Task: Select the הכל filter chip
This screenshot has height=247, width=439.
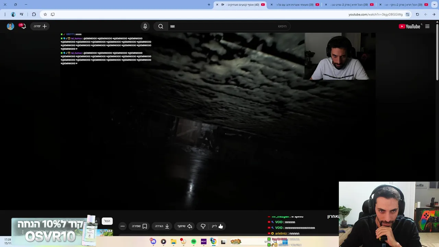Action: tap(107, 221)
